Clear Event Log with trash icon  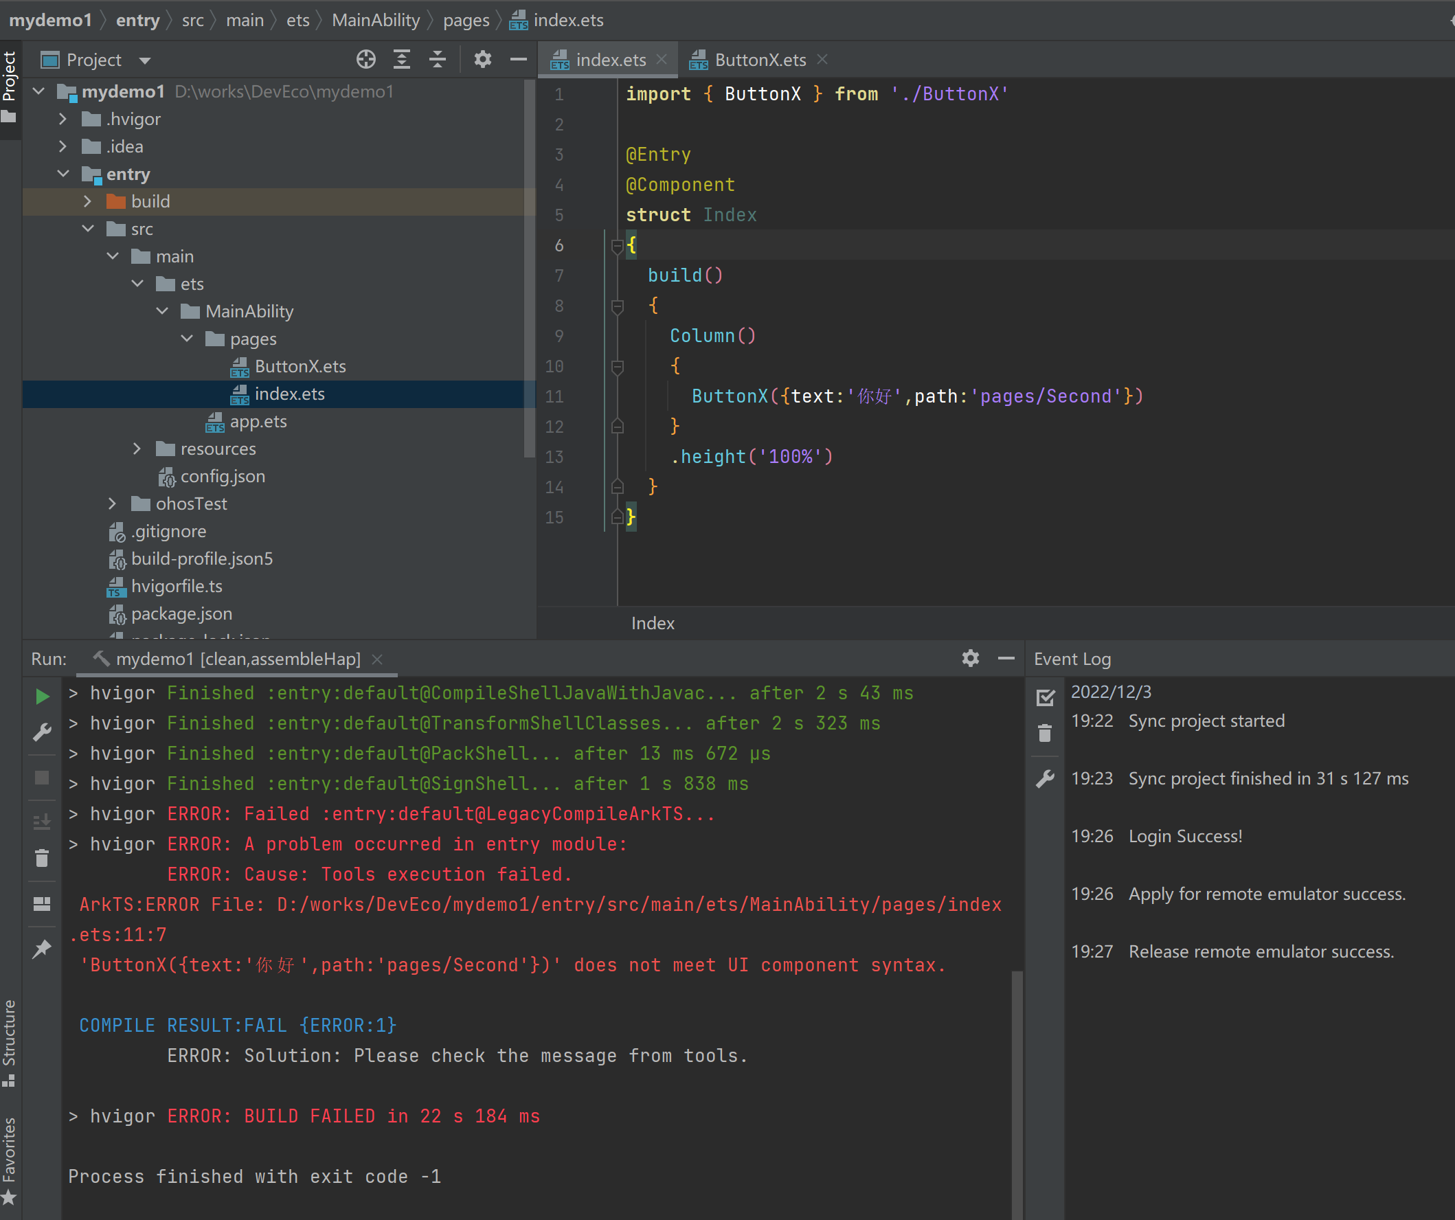tap(1045, 733)
